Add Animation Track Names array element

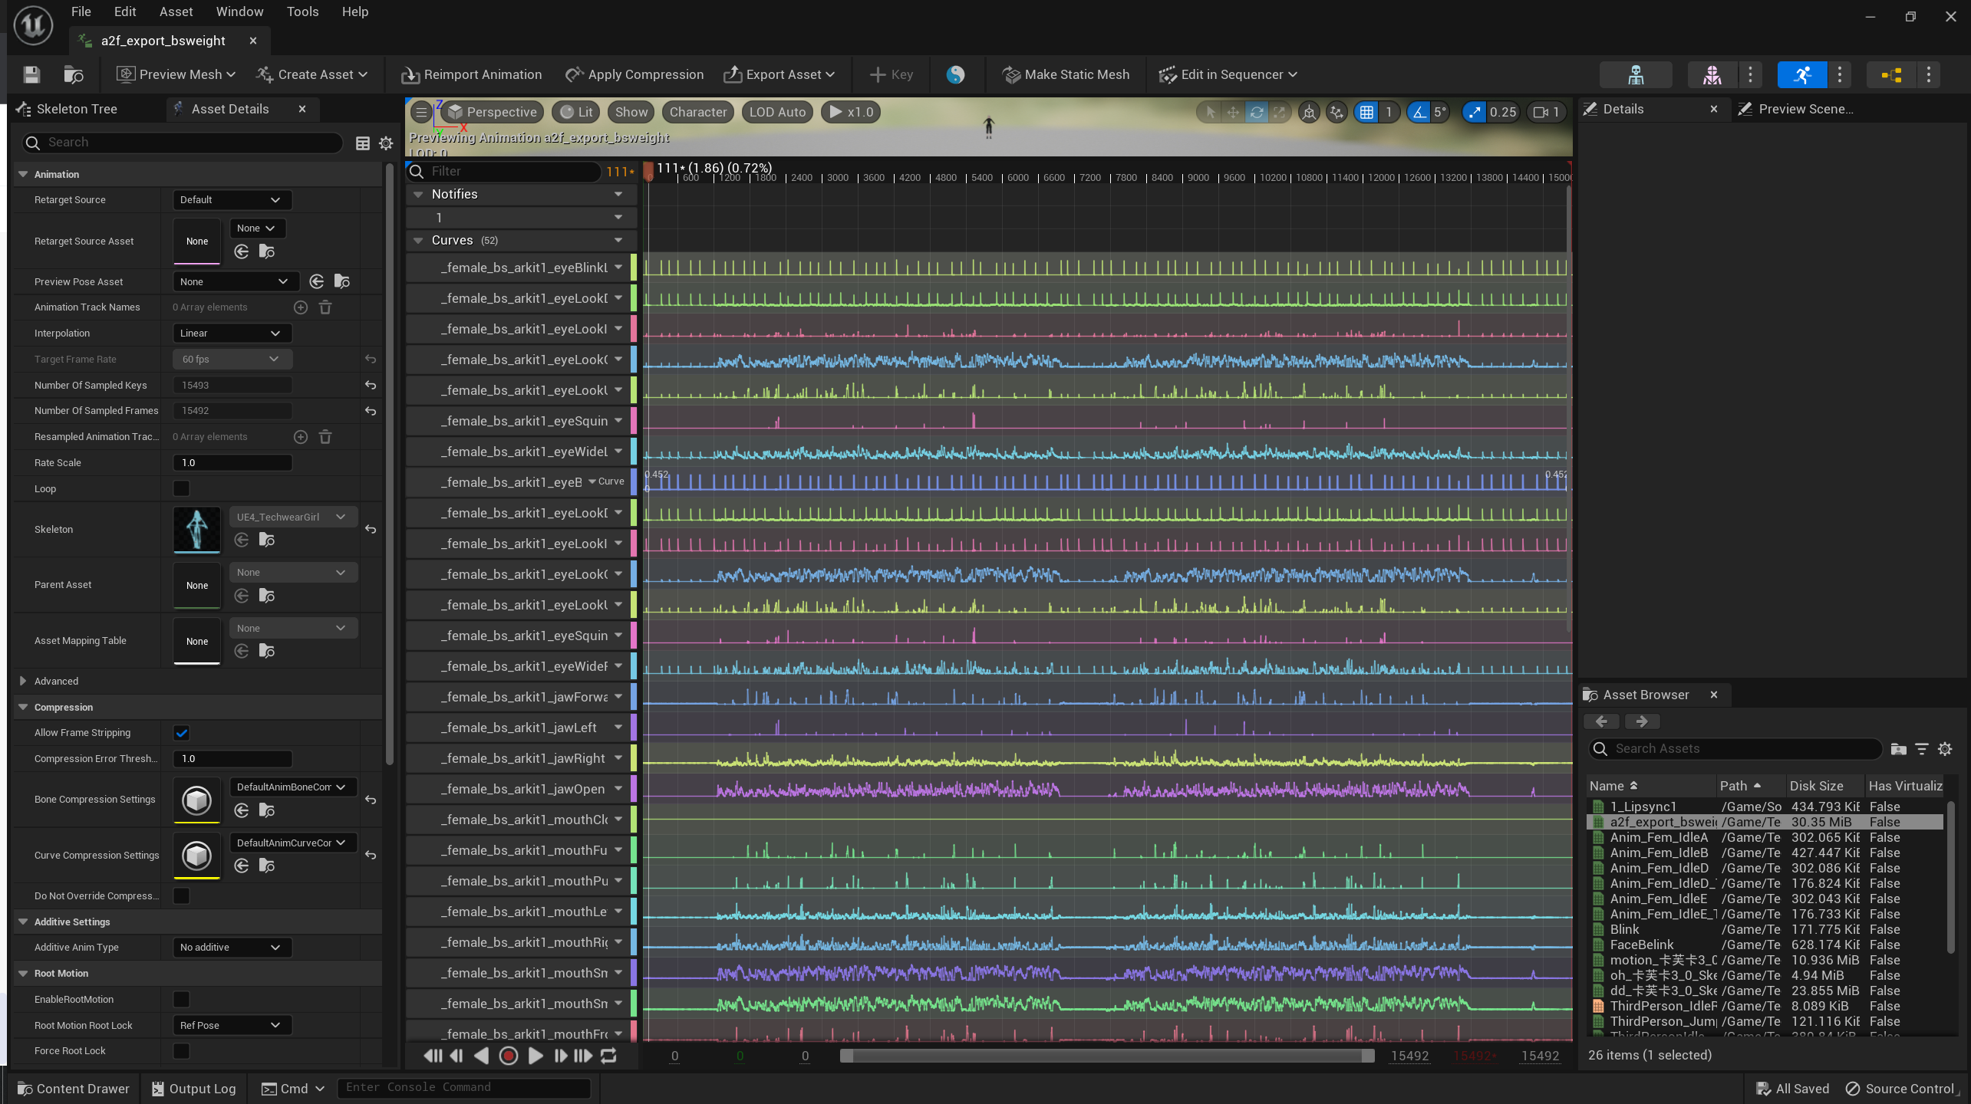[x=301, y=307]
